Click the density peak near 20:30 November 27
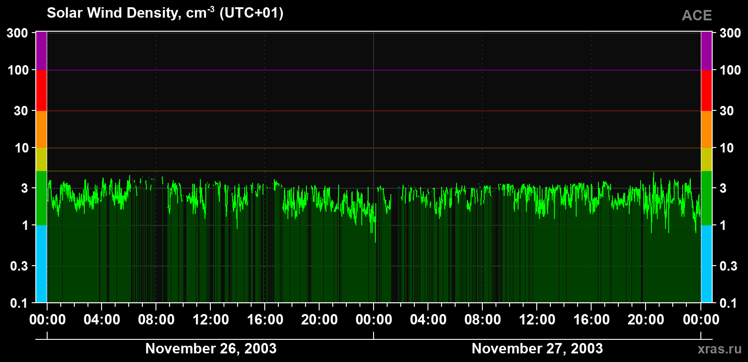 point(653,173)
